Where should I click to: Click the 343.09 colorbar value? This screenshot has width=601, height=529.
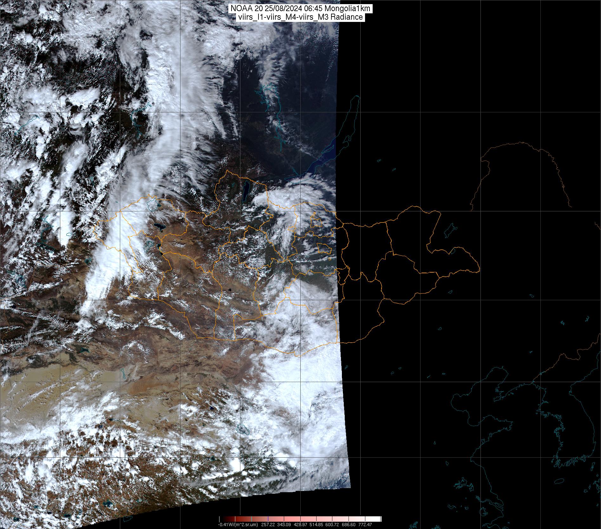pyautogui.click(x=284, y=525)
